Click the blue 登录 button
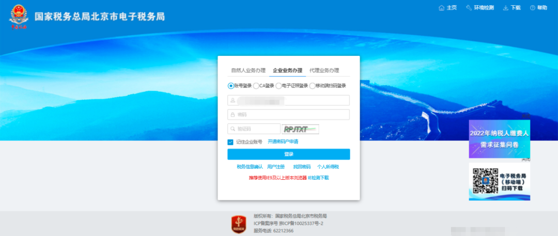The image size is (558, 236). (x=289, y=154)
